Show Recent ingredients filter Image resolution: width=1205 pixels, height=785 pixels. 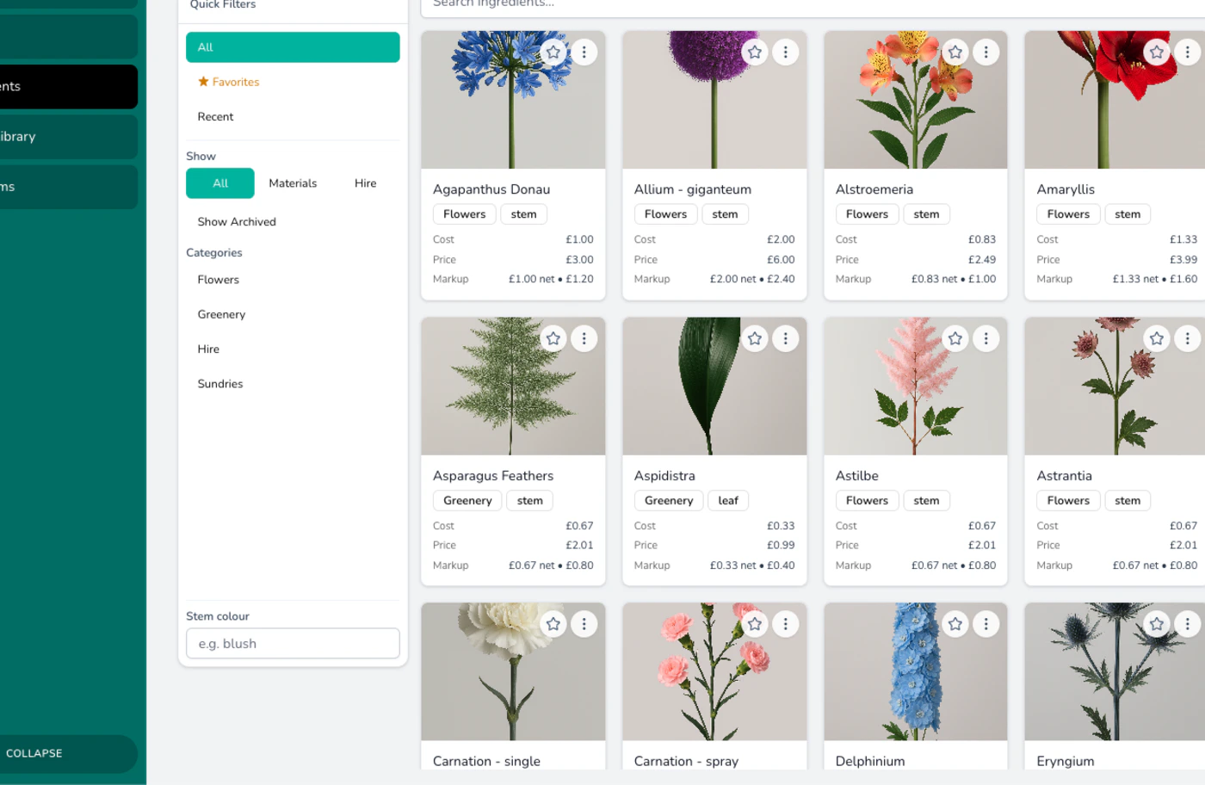click(293, 117)
